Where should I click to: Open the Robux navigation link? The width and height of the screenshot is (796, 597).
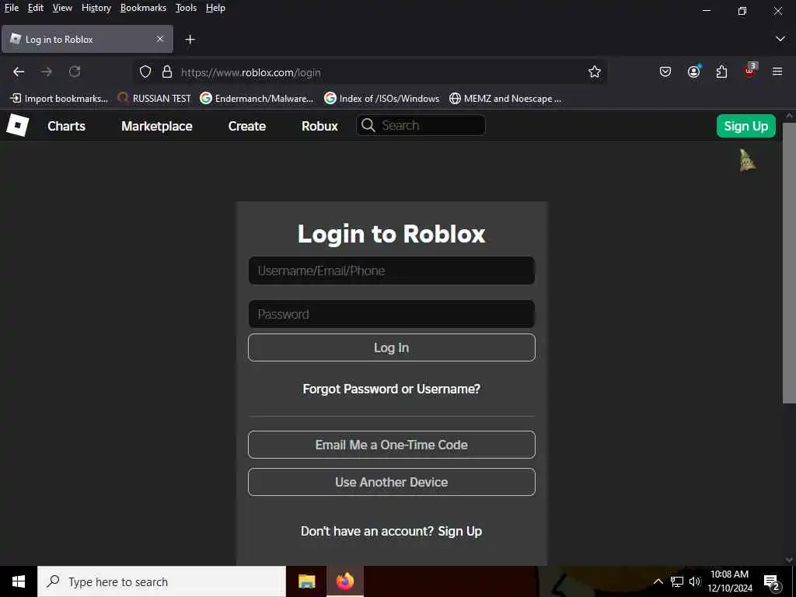pyautogui.click(x=319, y=126)
